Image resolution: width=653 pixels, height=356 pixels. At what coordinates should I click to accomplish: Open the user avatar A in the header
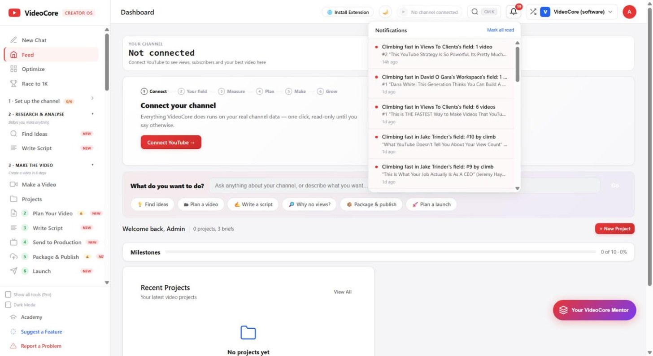[x=629, y=12]
